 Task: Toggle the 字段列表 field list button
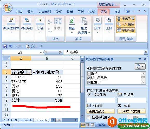[126, 19]
